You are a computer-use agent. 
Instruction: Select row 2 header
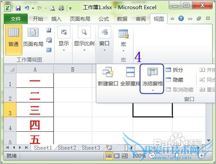pos(10,95)
